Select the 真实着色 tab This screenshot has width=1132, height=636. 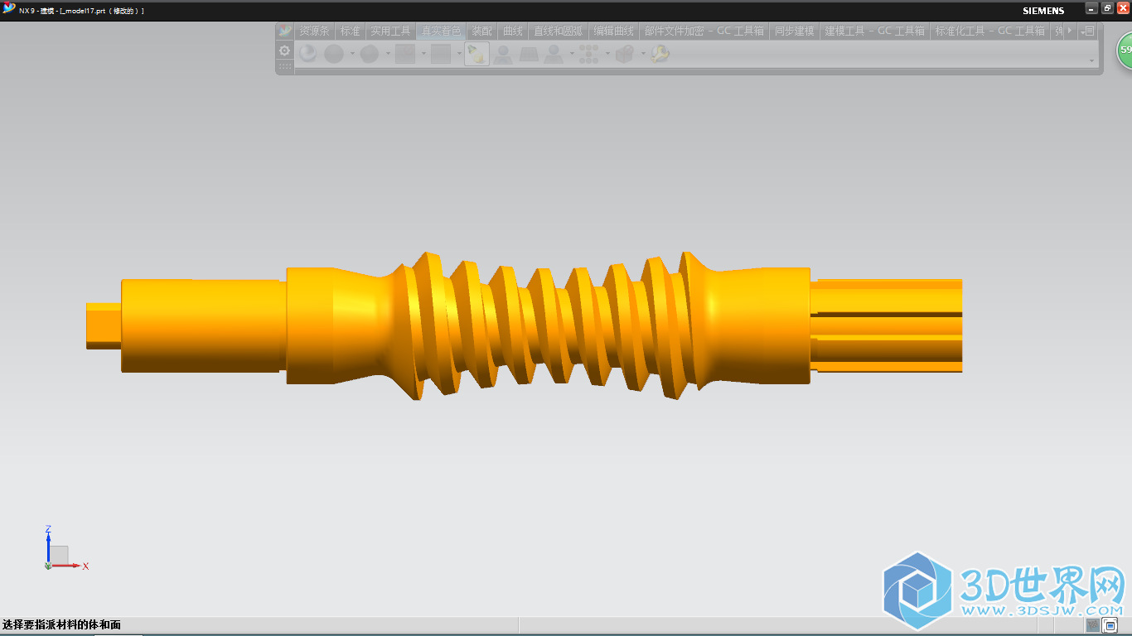click(441, 31)
